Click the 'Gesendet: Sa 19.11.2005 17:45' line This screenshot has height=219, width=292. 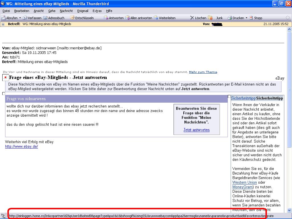[29, 52]
